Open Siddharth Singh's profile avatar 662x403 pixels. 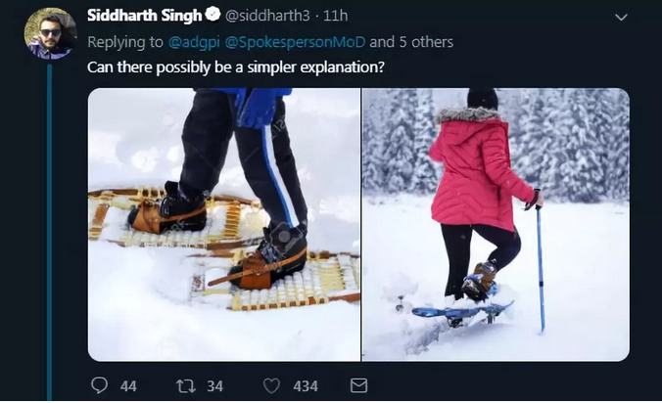click(49, 34)
